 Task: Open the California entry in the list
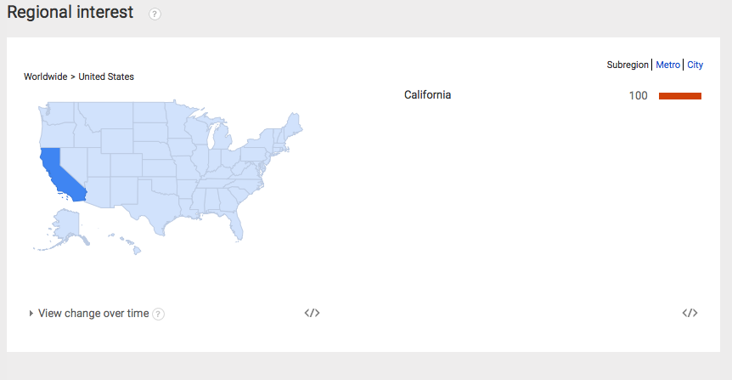coord(427,95)
